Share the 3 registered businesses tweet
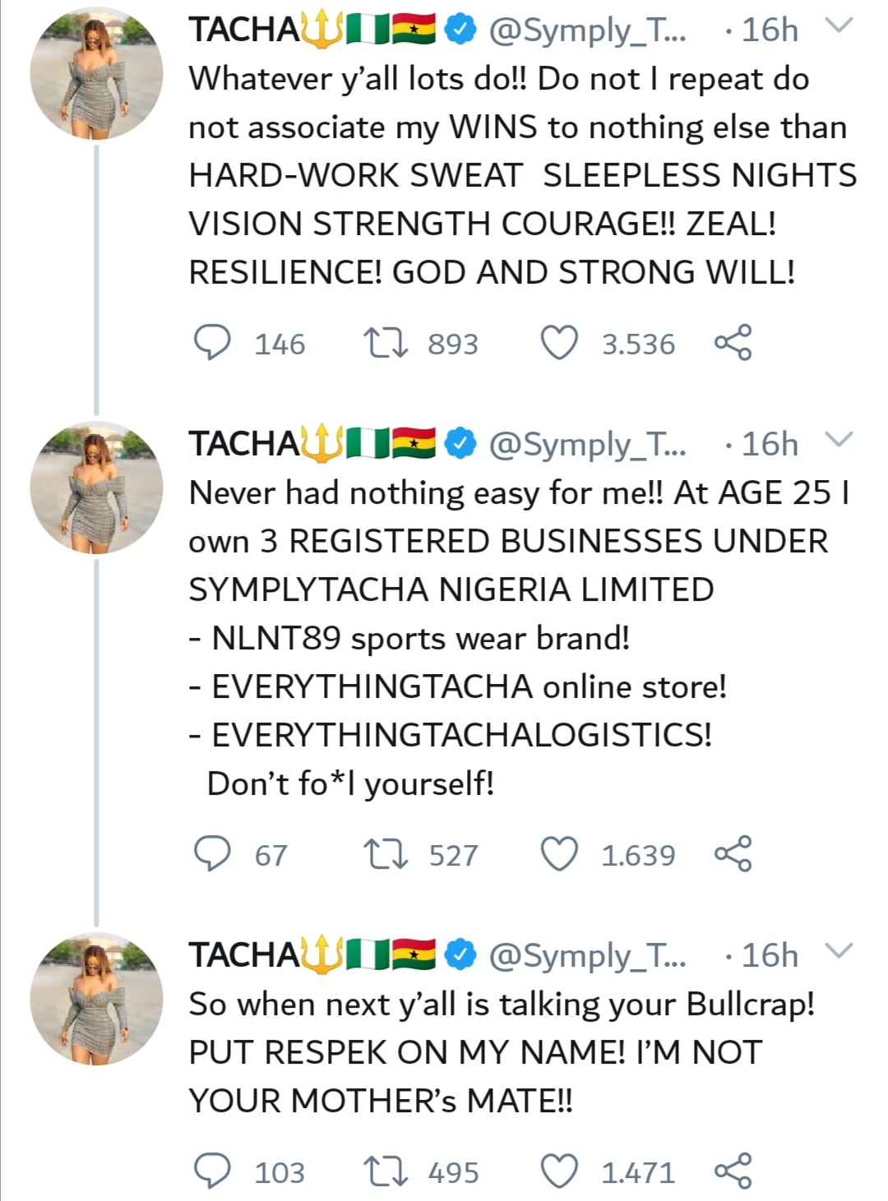888x1201 pixels. 733,854
